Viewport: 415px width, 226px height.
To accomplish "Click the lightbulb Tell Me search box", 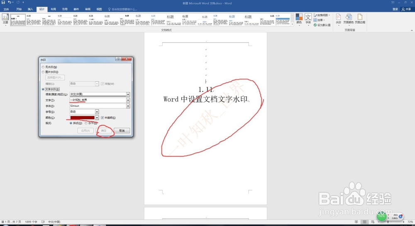I will pos(122,9).
